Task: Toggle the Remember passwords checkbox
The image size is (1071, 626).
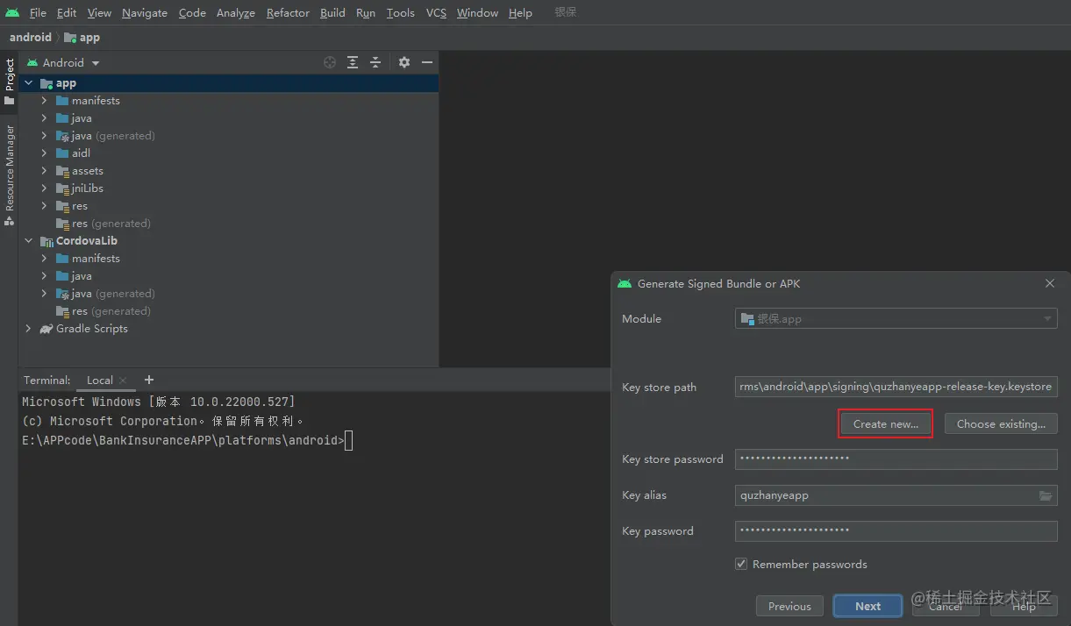Action: coord(741,565)
